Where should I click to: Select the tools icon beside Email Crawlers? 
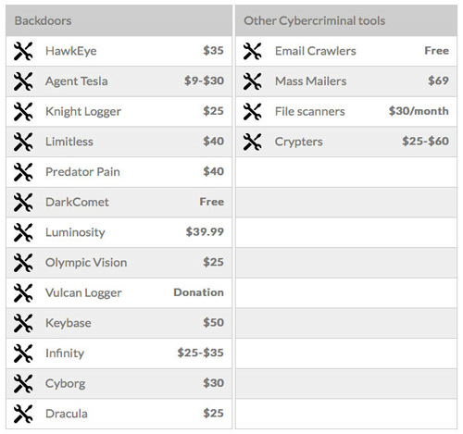coord(253,51)
